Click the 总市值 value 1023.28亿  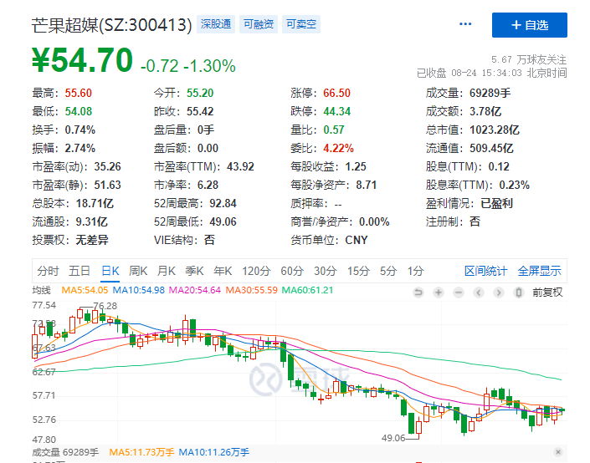495,130
